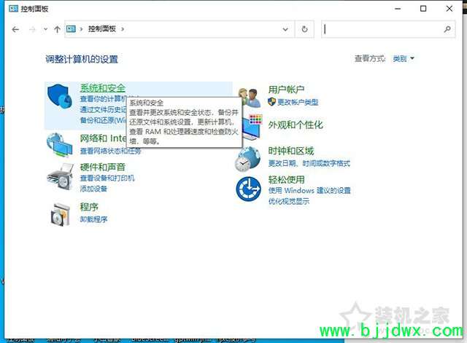The image size is (467, 343).
Task: Open 查看设备和打印机 link
Action: (107, 178)
